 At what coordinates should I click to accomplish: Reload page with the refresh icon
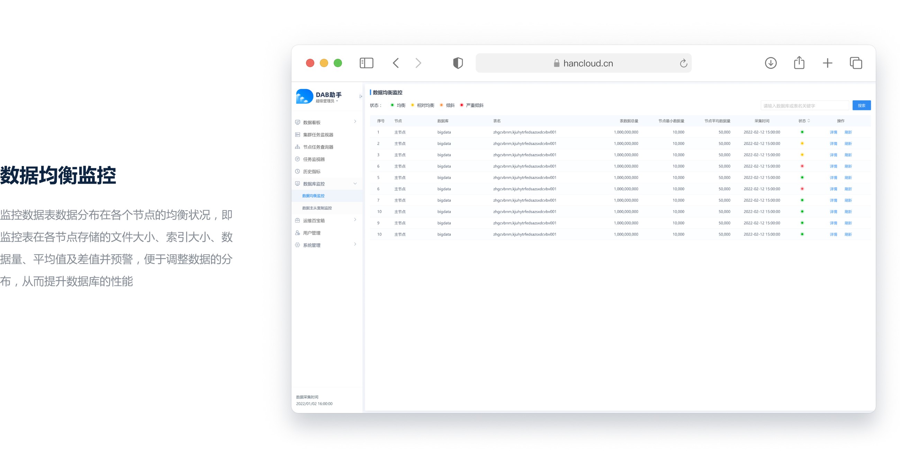point(683,63)
